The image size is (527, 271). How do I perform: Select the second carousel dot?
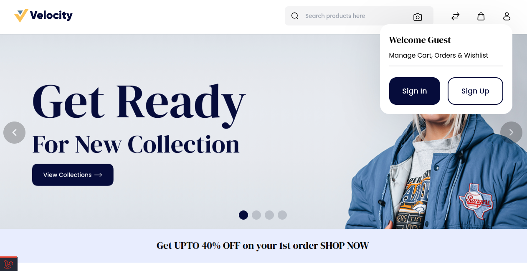point(256,215)
